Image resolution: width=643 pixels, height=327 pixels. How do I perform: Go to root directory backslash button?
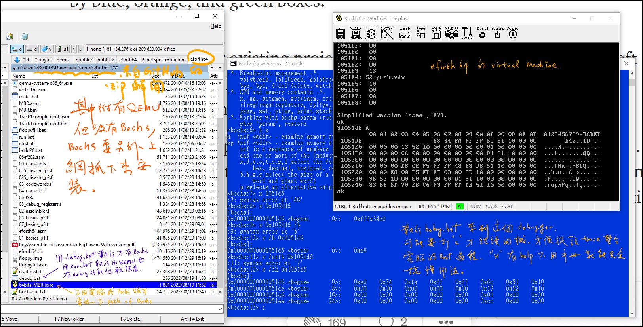click(74, 49)
